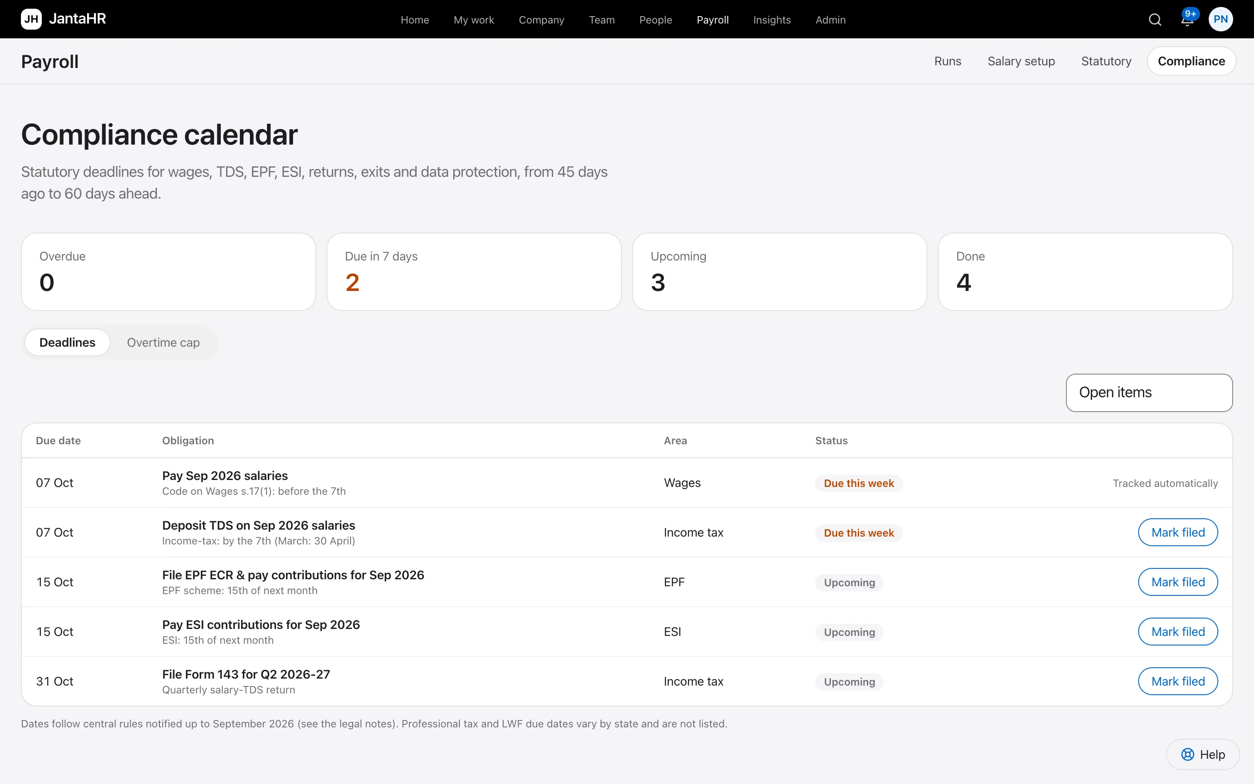1254x784 pixels.
Task: Open the notifications bell icon
Action: (x=1187, y=20)
